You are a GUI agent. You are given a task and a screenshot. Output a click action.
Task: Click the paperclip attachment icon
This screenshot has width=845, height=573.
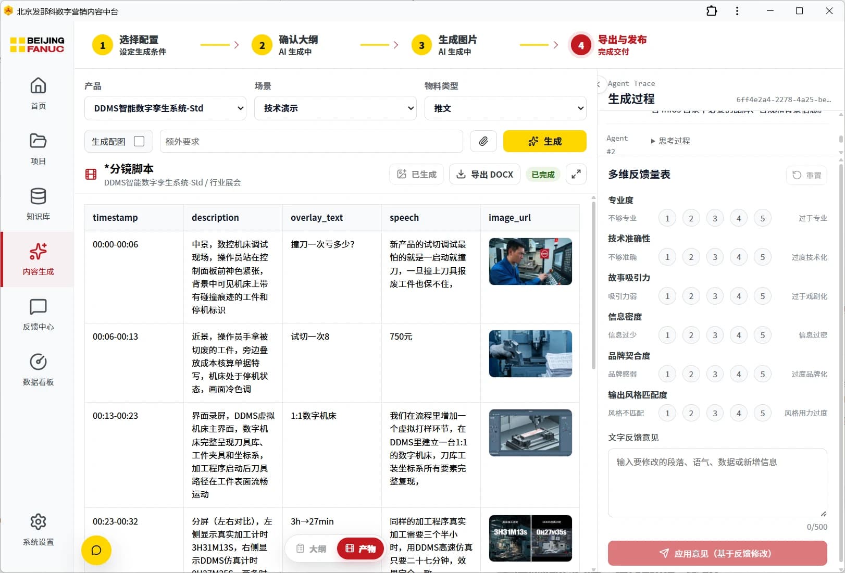(x=483, y=141)
